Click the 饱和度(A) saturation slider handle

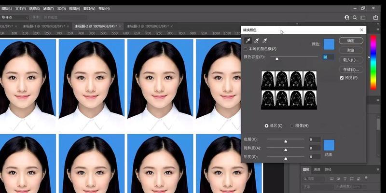pyautogui.click(x=286, y=150)
